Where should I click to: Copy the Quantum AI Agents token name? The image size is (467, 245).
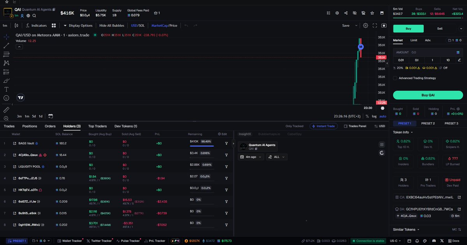click(x=54, y=9)
